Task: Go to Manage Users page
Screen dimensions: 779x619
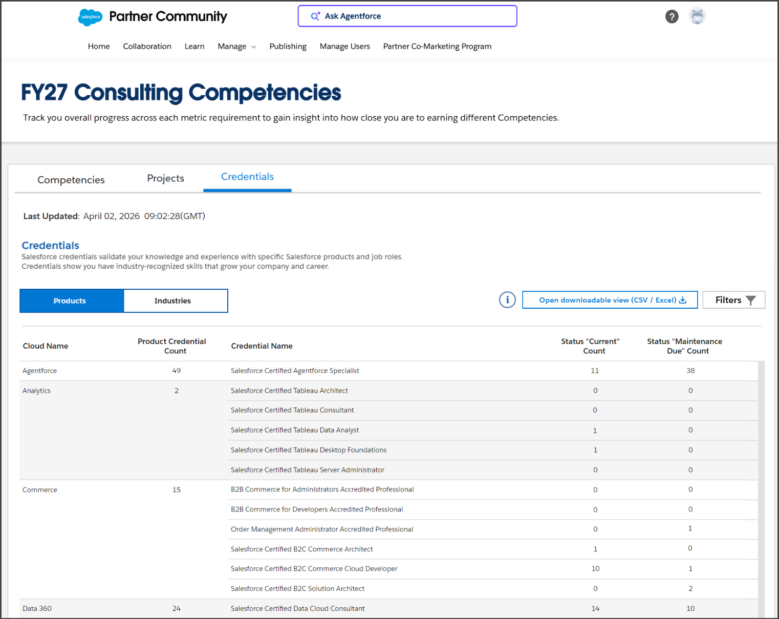Action: click(x=345, y=46)
